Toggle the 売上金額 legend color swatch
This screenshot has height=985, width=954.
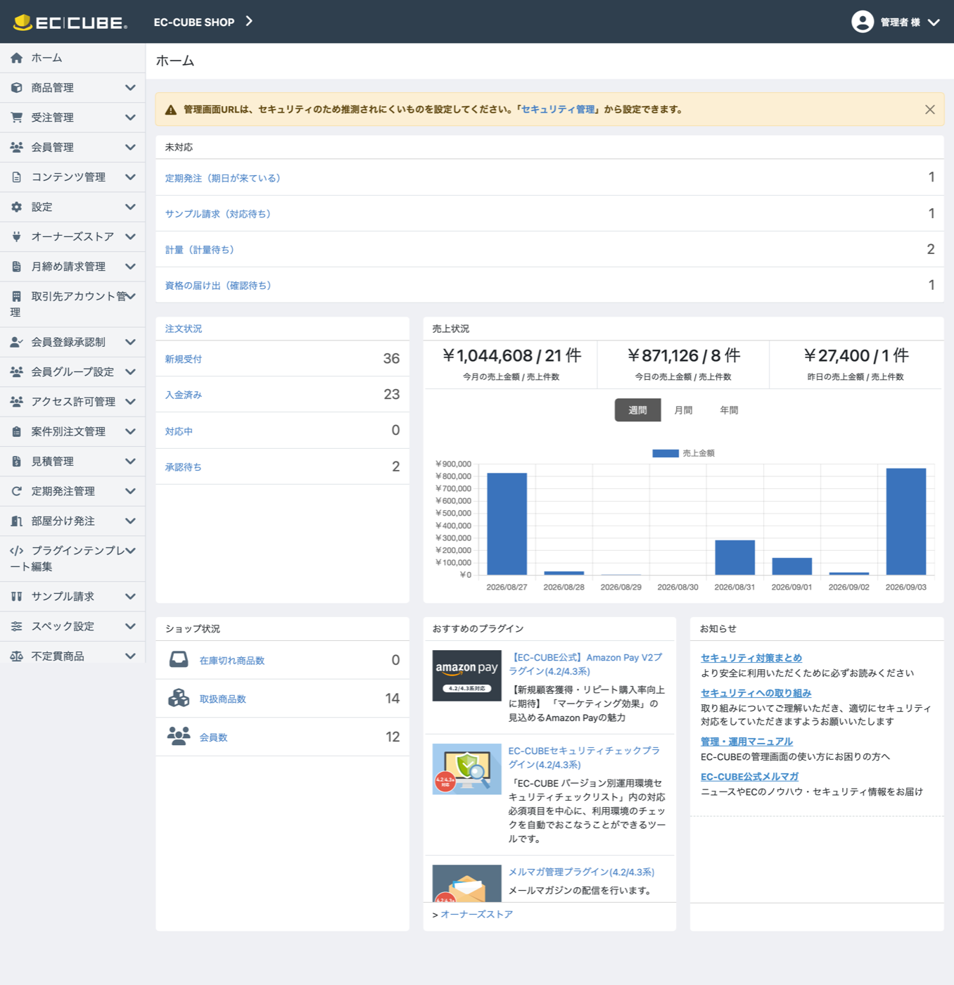pyautogui.click(x=665, y=453)
